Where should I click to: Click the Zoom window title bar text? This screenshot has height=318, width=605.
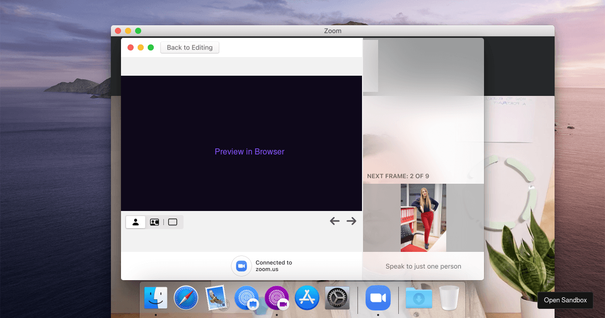[x=333, y=31]
